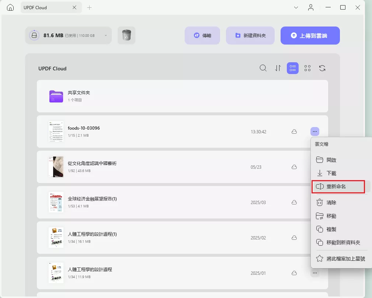Select 移動 move menu entry
Screen dimensions: 372x298
(x=341, y=216)
